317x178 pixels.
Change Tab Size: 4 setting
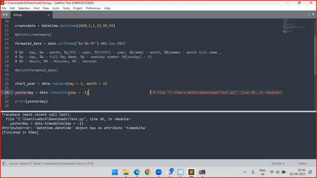[x=277, y=164]
